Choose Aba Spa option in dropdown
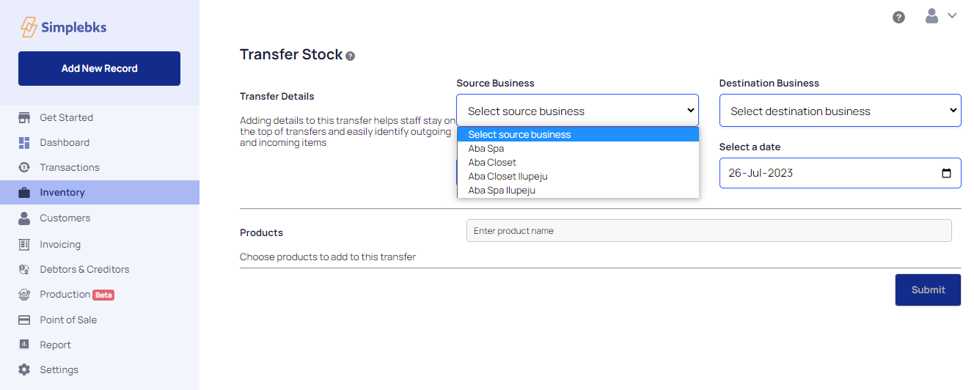974x390 pixels. tap(486, 149)
